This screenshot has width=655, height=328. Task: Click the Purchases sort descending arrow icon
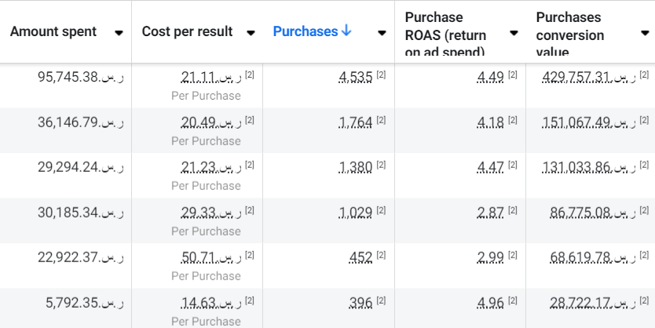(x=346, y=31)
